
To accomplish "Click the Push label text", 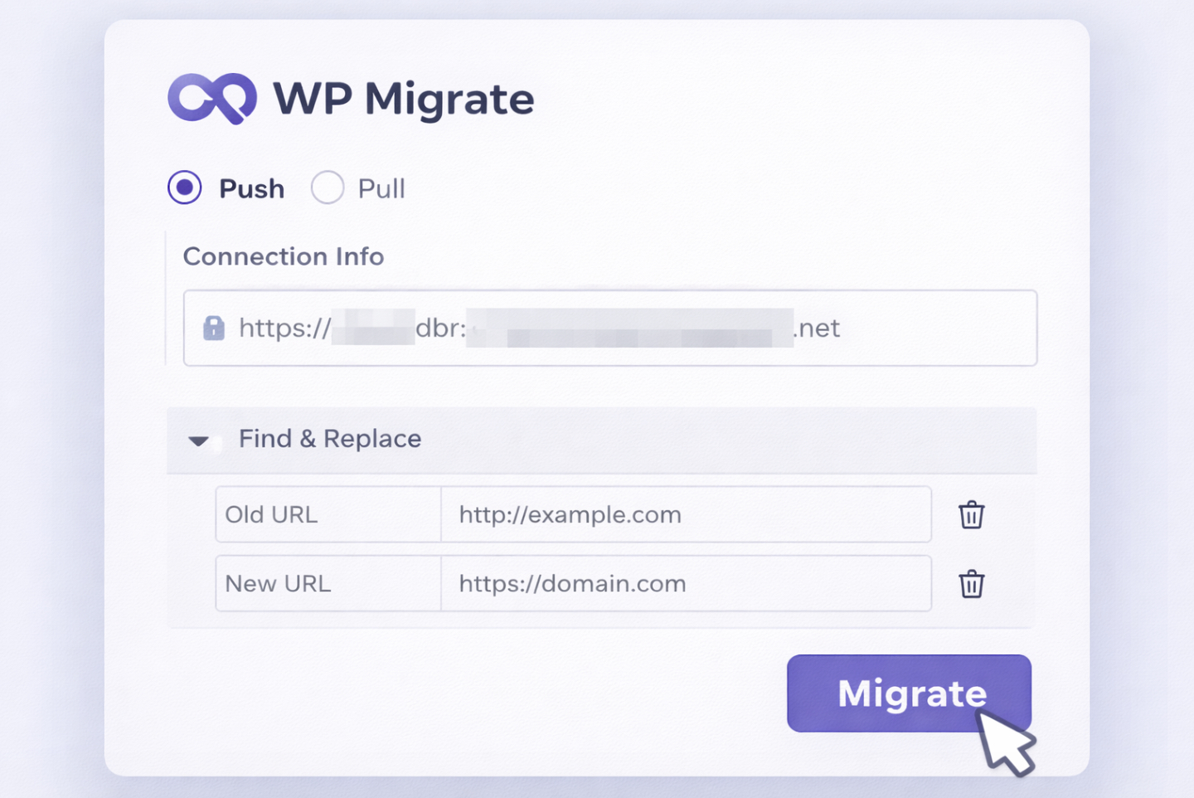I will pyautogui.click(x=250, y=188).
